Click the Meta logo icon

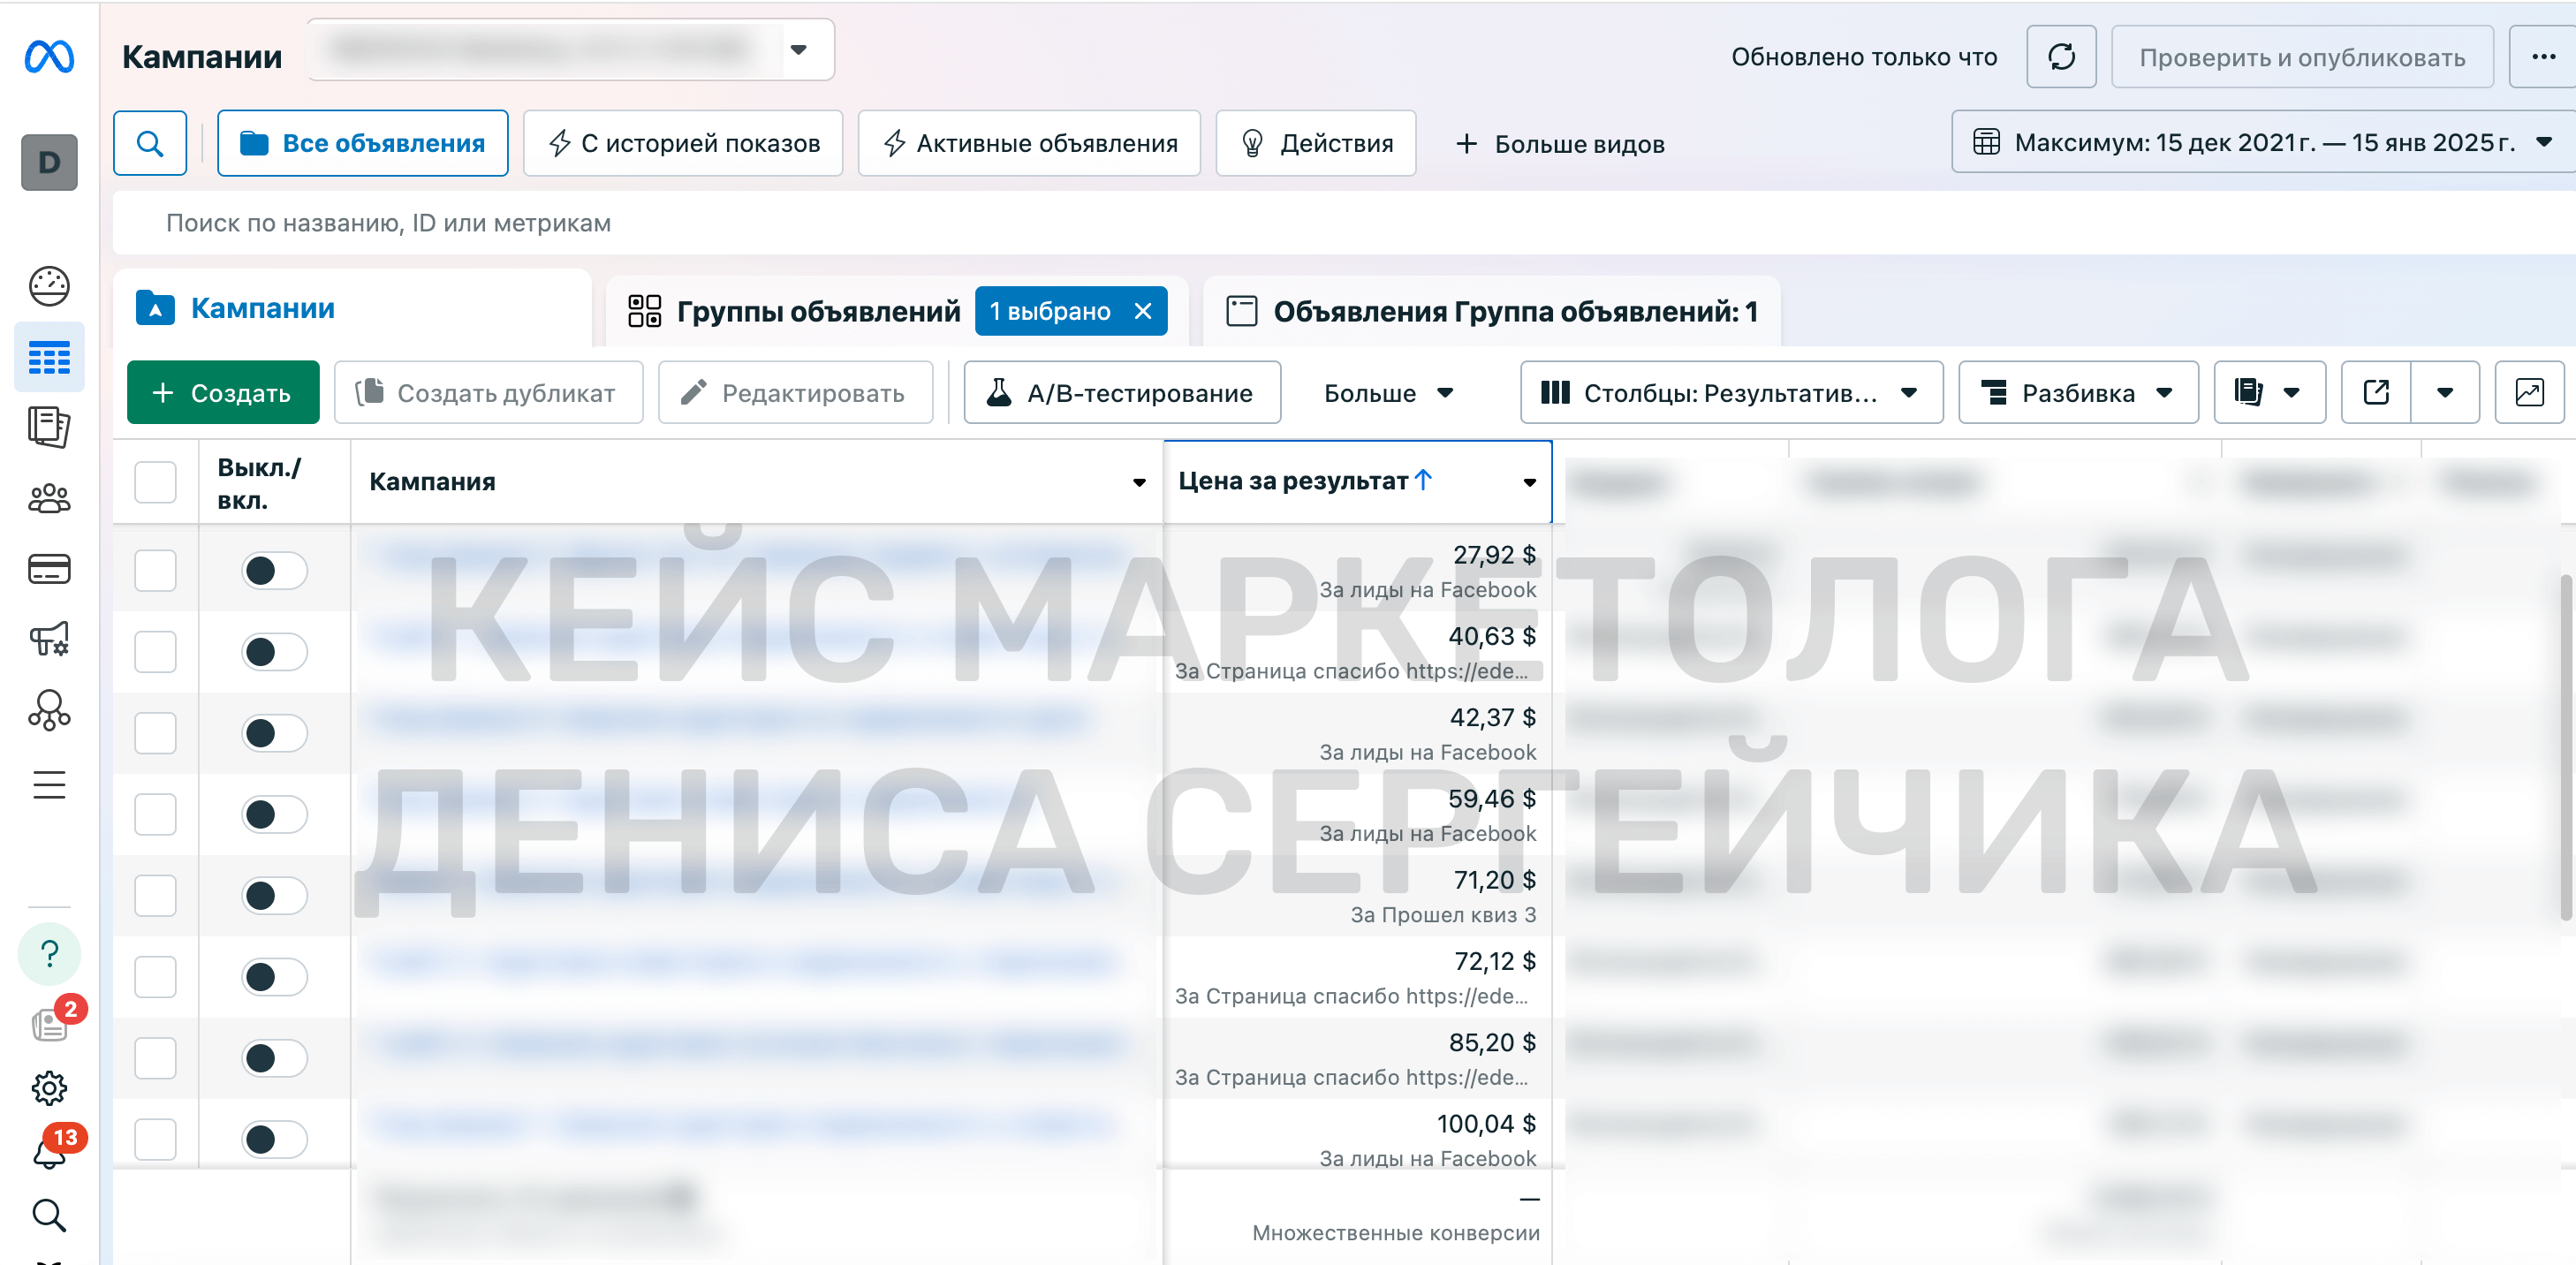(49, 56)
